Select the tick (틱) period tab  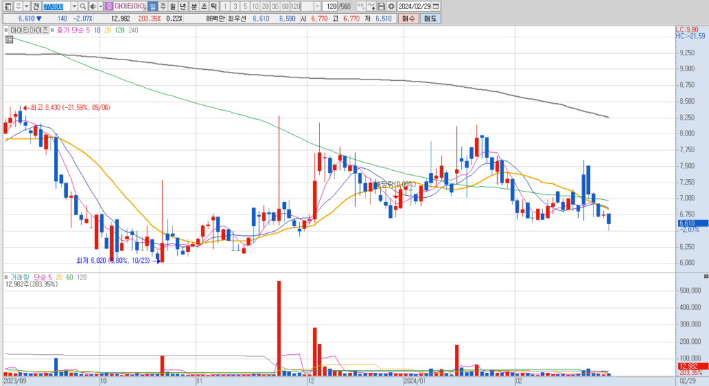tap(214, 6)
